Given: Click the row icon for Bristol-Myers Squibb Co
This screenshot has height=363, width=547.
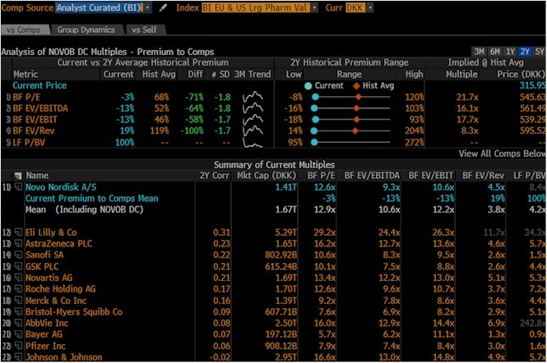Looking at the screenshot, I should pos(18,312).
